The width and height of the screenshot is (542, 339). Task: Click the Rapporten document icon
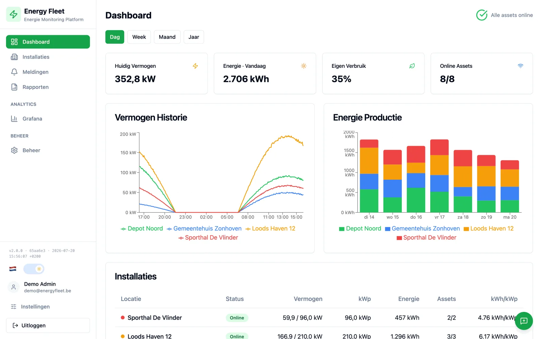pyautogui.click(x=14, y=87)
